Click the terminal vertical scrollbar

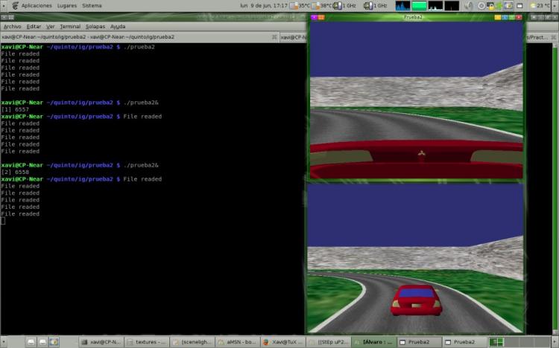click(555, 189)
